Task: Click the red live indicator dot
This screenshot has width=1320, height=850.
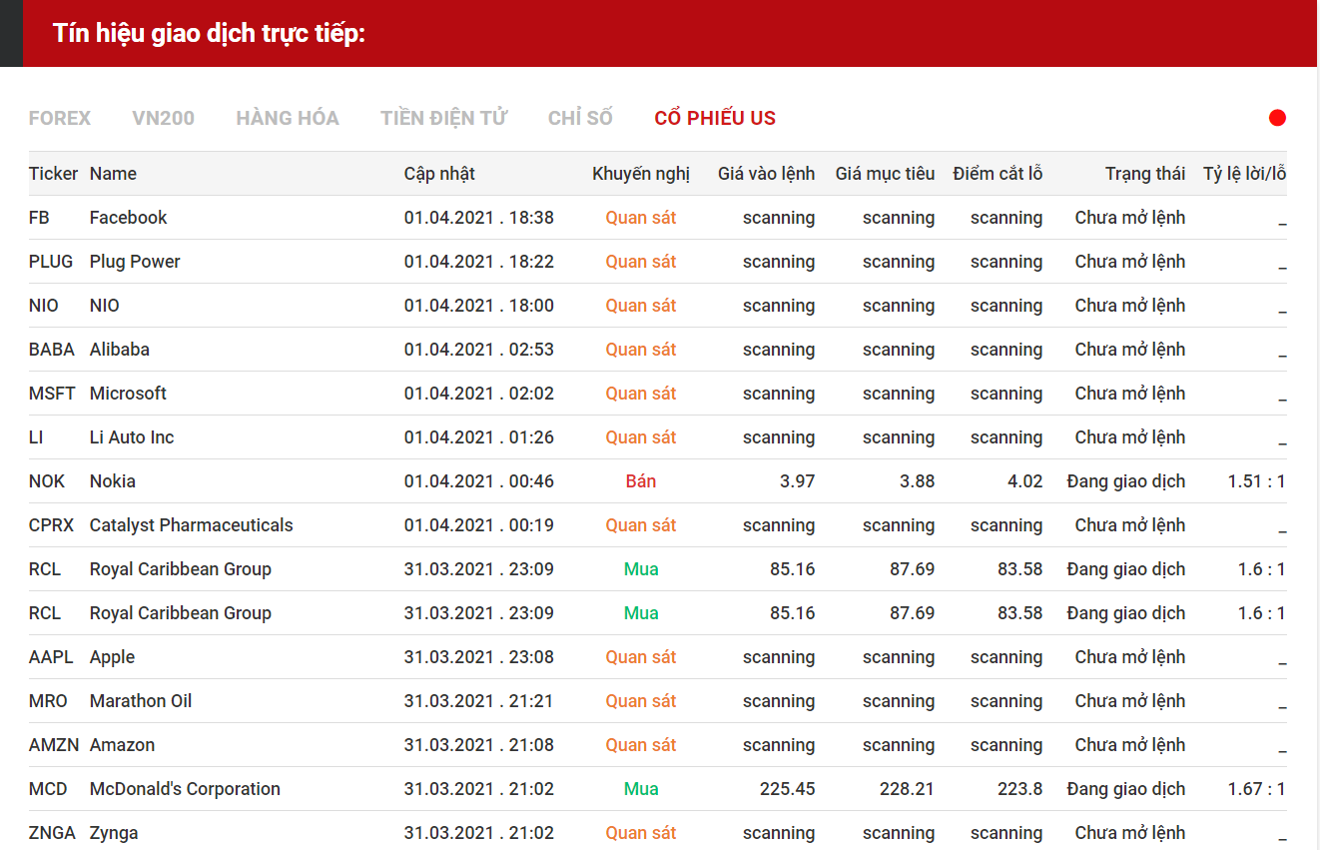Action: click(x=1277, y=118)
